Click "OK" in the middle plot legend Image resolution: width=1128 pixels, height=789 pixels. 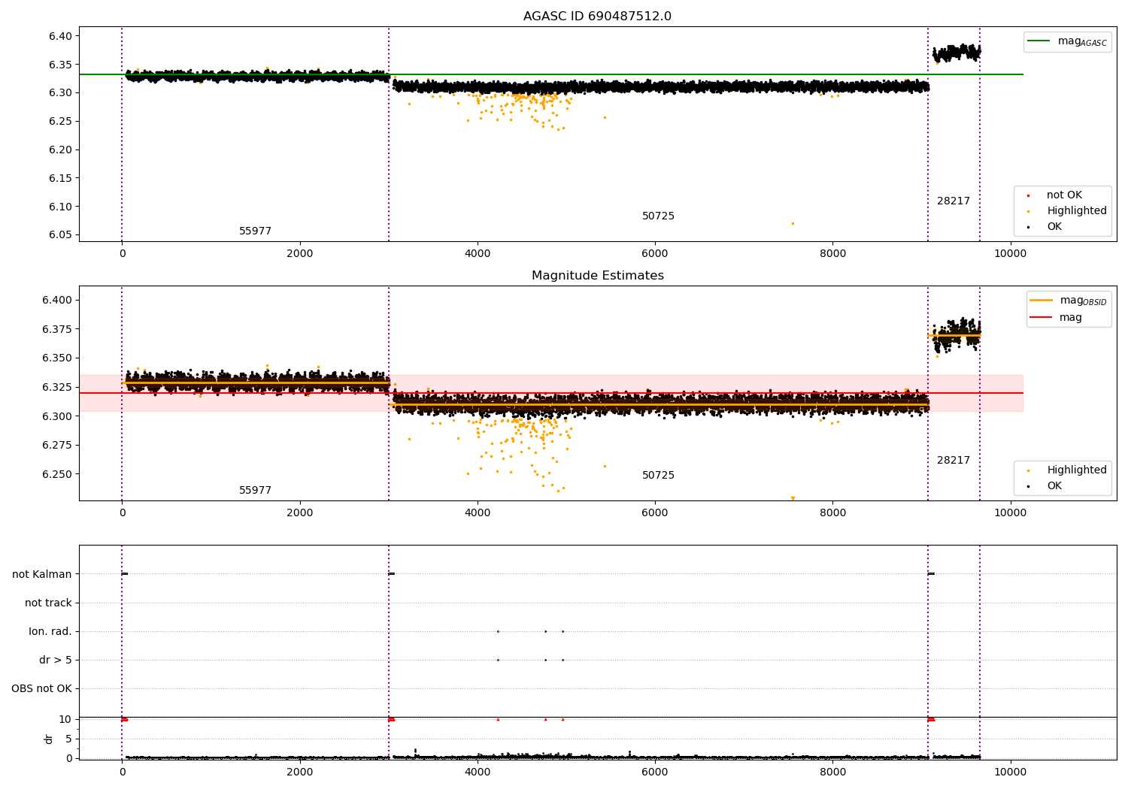1054,486
